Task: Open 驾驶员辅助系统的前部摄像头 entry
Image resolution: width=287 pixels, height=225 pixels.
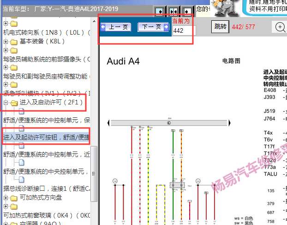Action: click(47, 59)
